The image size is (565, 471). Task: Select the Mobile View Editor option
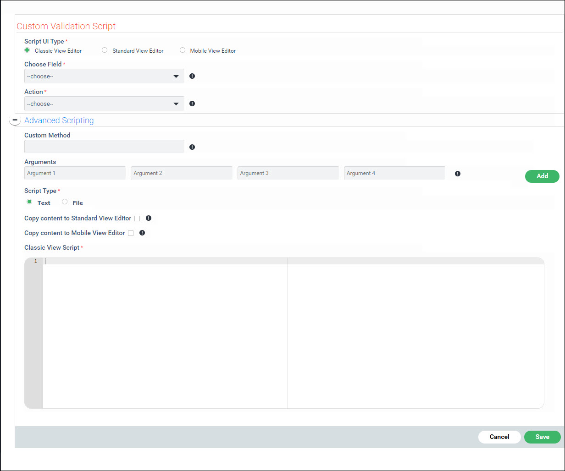(x=183, y=50)
